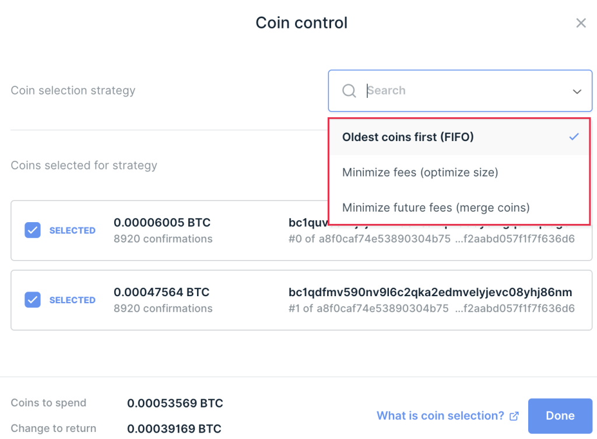Click the checkmark beside Oldest coins first
Image resolution: width=597 pixels, height=439 pixels.
574,137
